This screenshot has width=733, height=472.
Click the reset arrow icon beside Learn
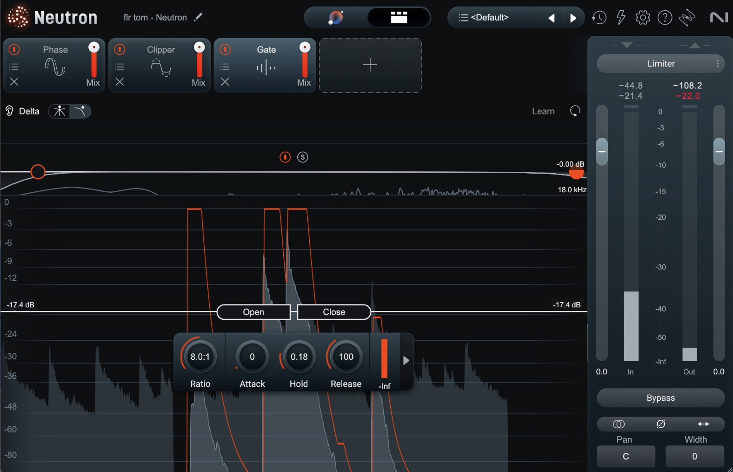click(575, 111)
